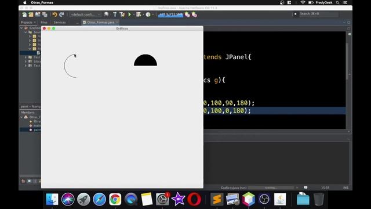Image resolution: width=371 pixels, height=209 pixels.
Task: Toggle first filter button at Navigator bottom
Action: 23,181
